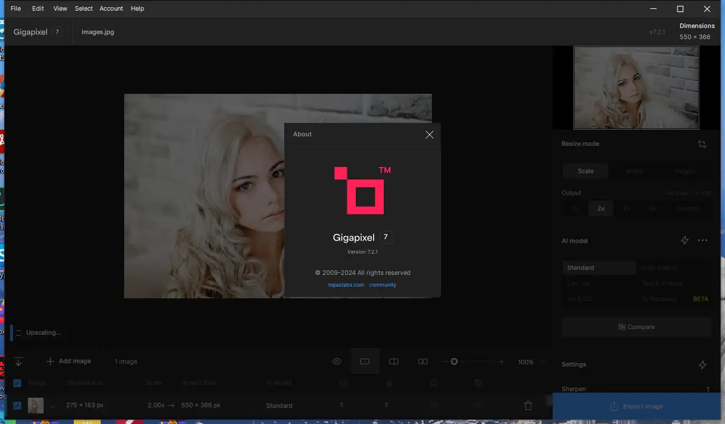This screenshot has width=725, height=424.
Task: Open the Select menu
Action: (84, 8)
